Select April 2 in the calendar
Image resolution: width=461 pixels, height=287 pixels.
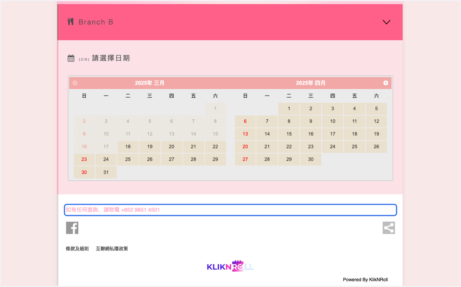click(311, 108)
